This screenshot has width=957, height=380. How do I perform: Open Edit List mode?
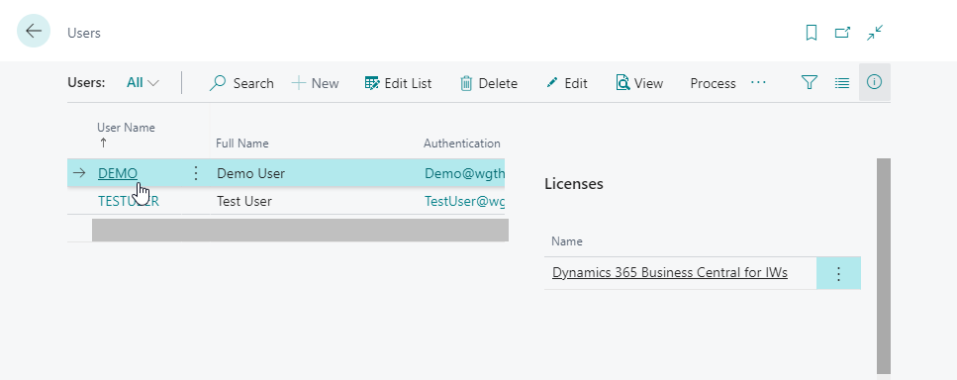398,83
